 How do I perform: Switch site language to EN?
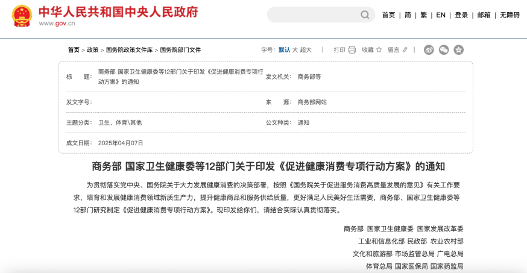coord(441,15)
